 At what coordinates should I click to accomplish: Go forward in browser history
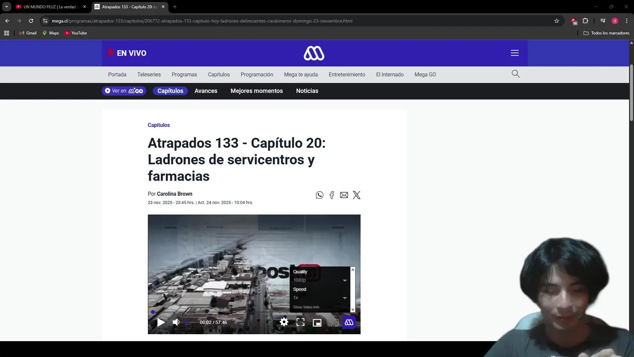[x=19, y=21]
